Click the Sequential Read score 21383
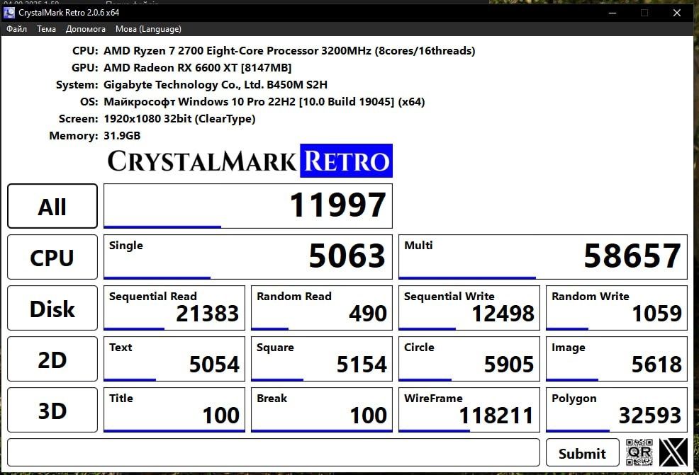Image resolution: width=699 pixels, height=475 pixels. [x=174, y=308]
